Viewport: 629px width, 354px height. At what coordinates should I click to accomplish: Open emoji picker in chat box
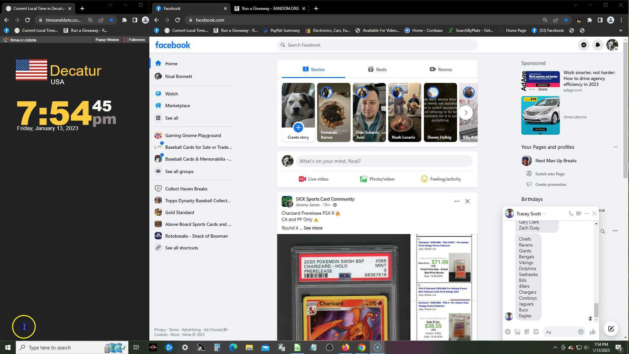pos(581,332)
